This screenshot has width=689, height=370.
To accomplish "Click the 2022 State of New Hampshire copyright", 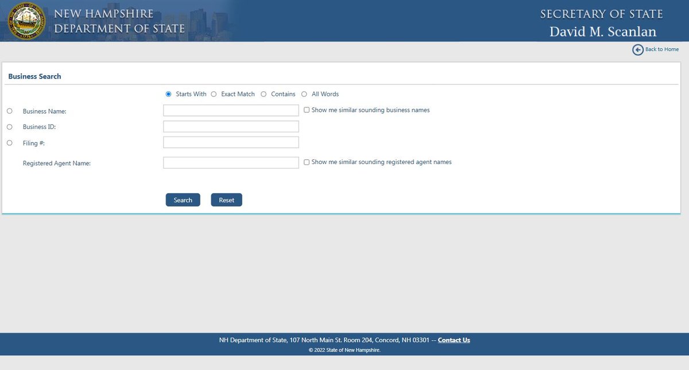I will (x=344, y=350).
